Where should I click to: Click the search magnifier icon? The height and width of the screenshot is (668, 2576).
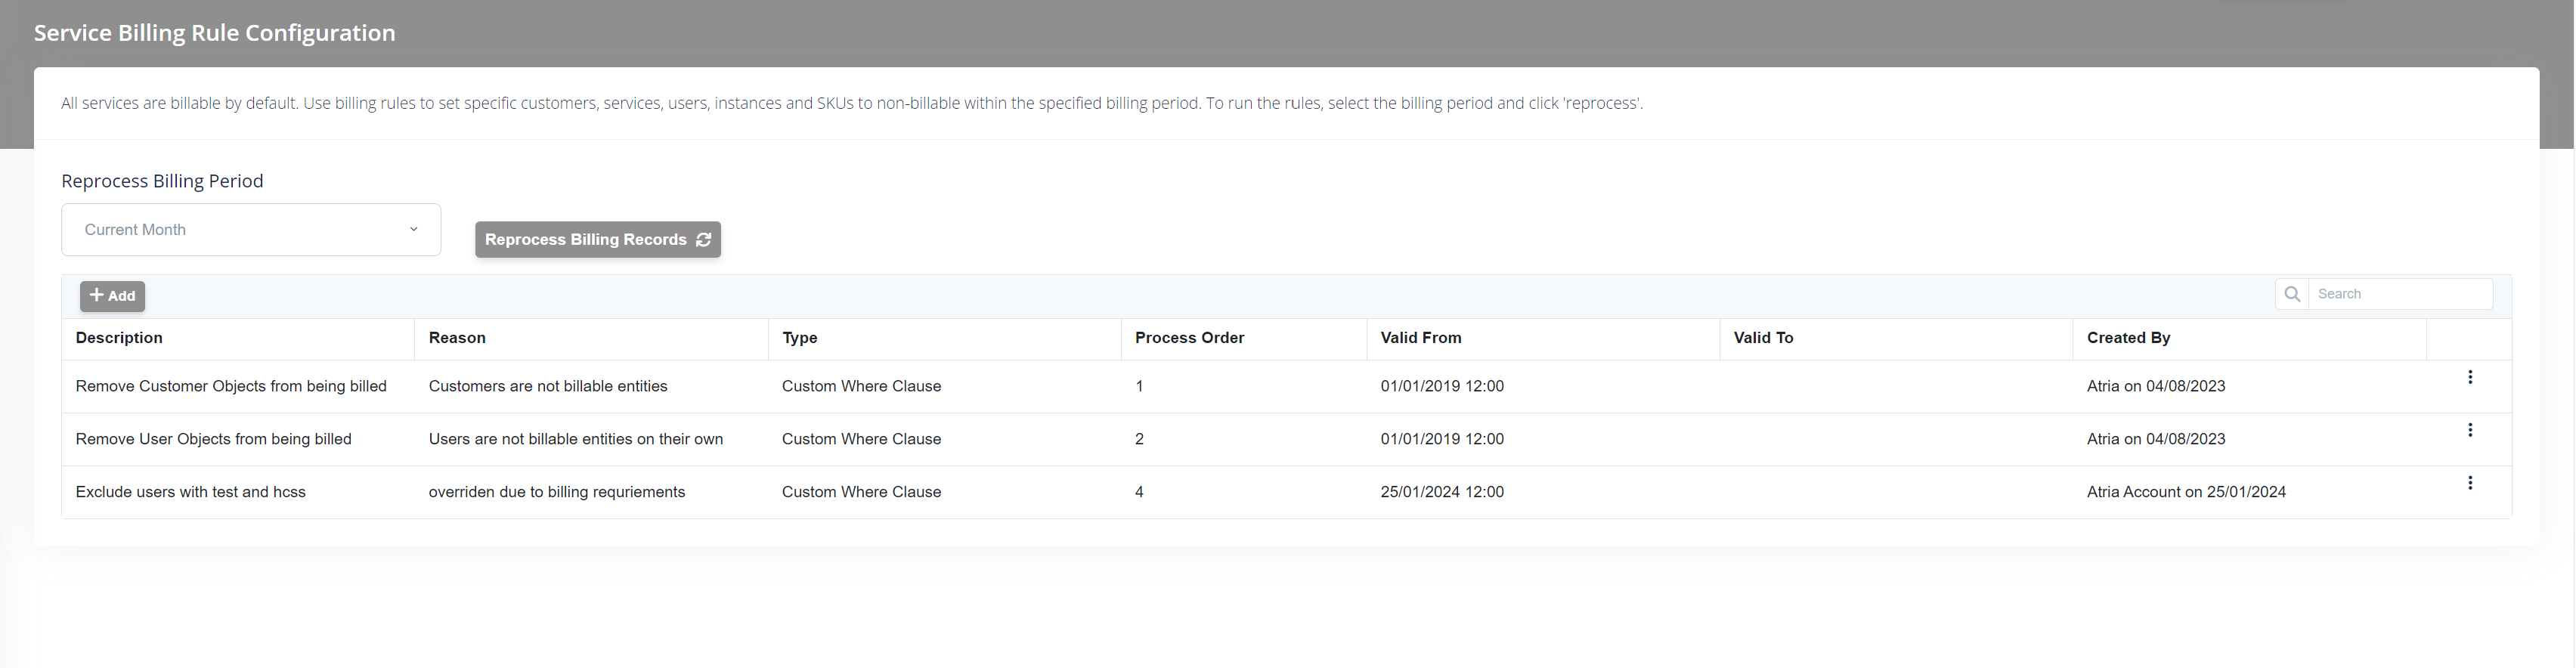2292,293
